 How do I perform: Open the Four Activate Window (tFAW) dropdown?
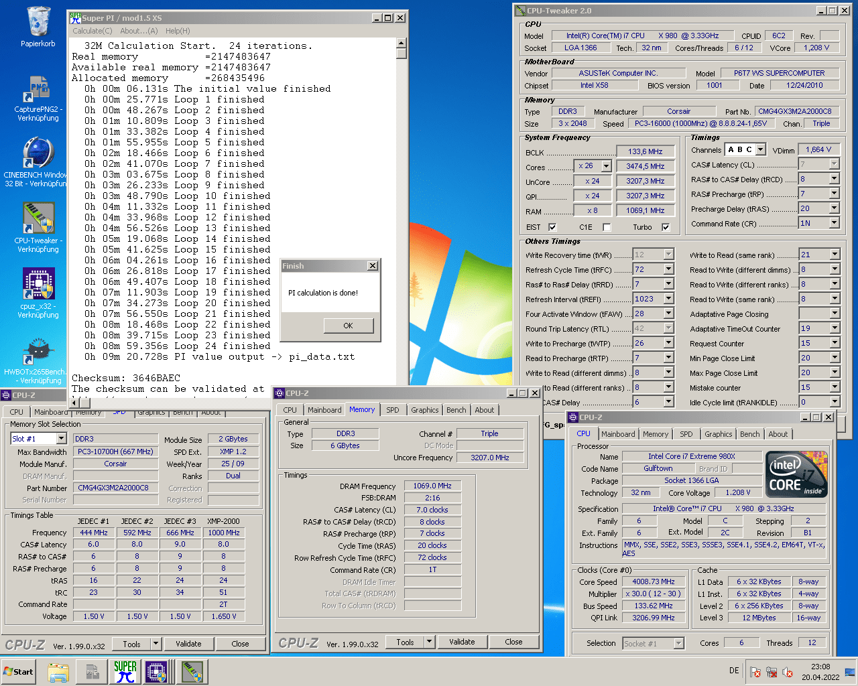668,314
